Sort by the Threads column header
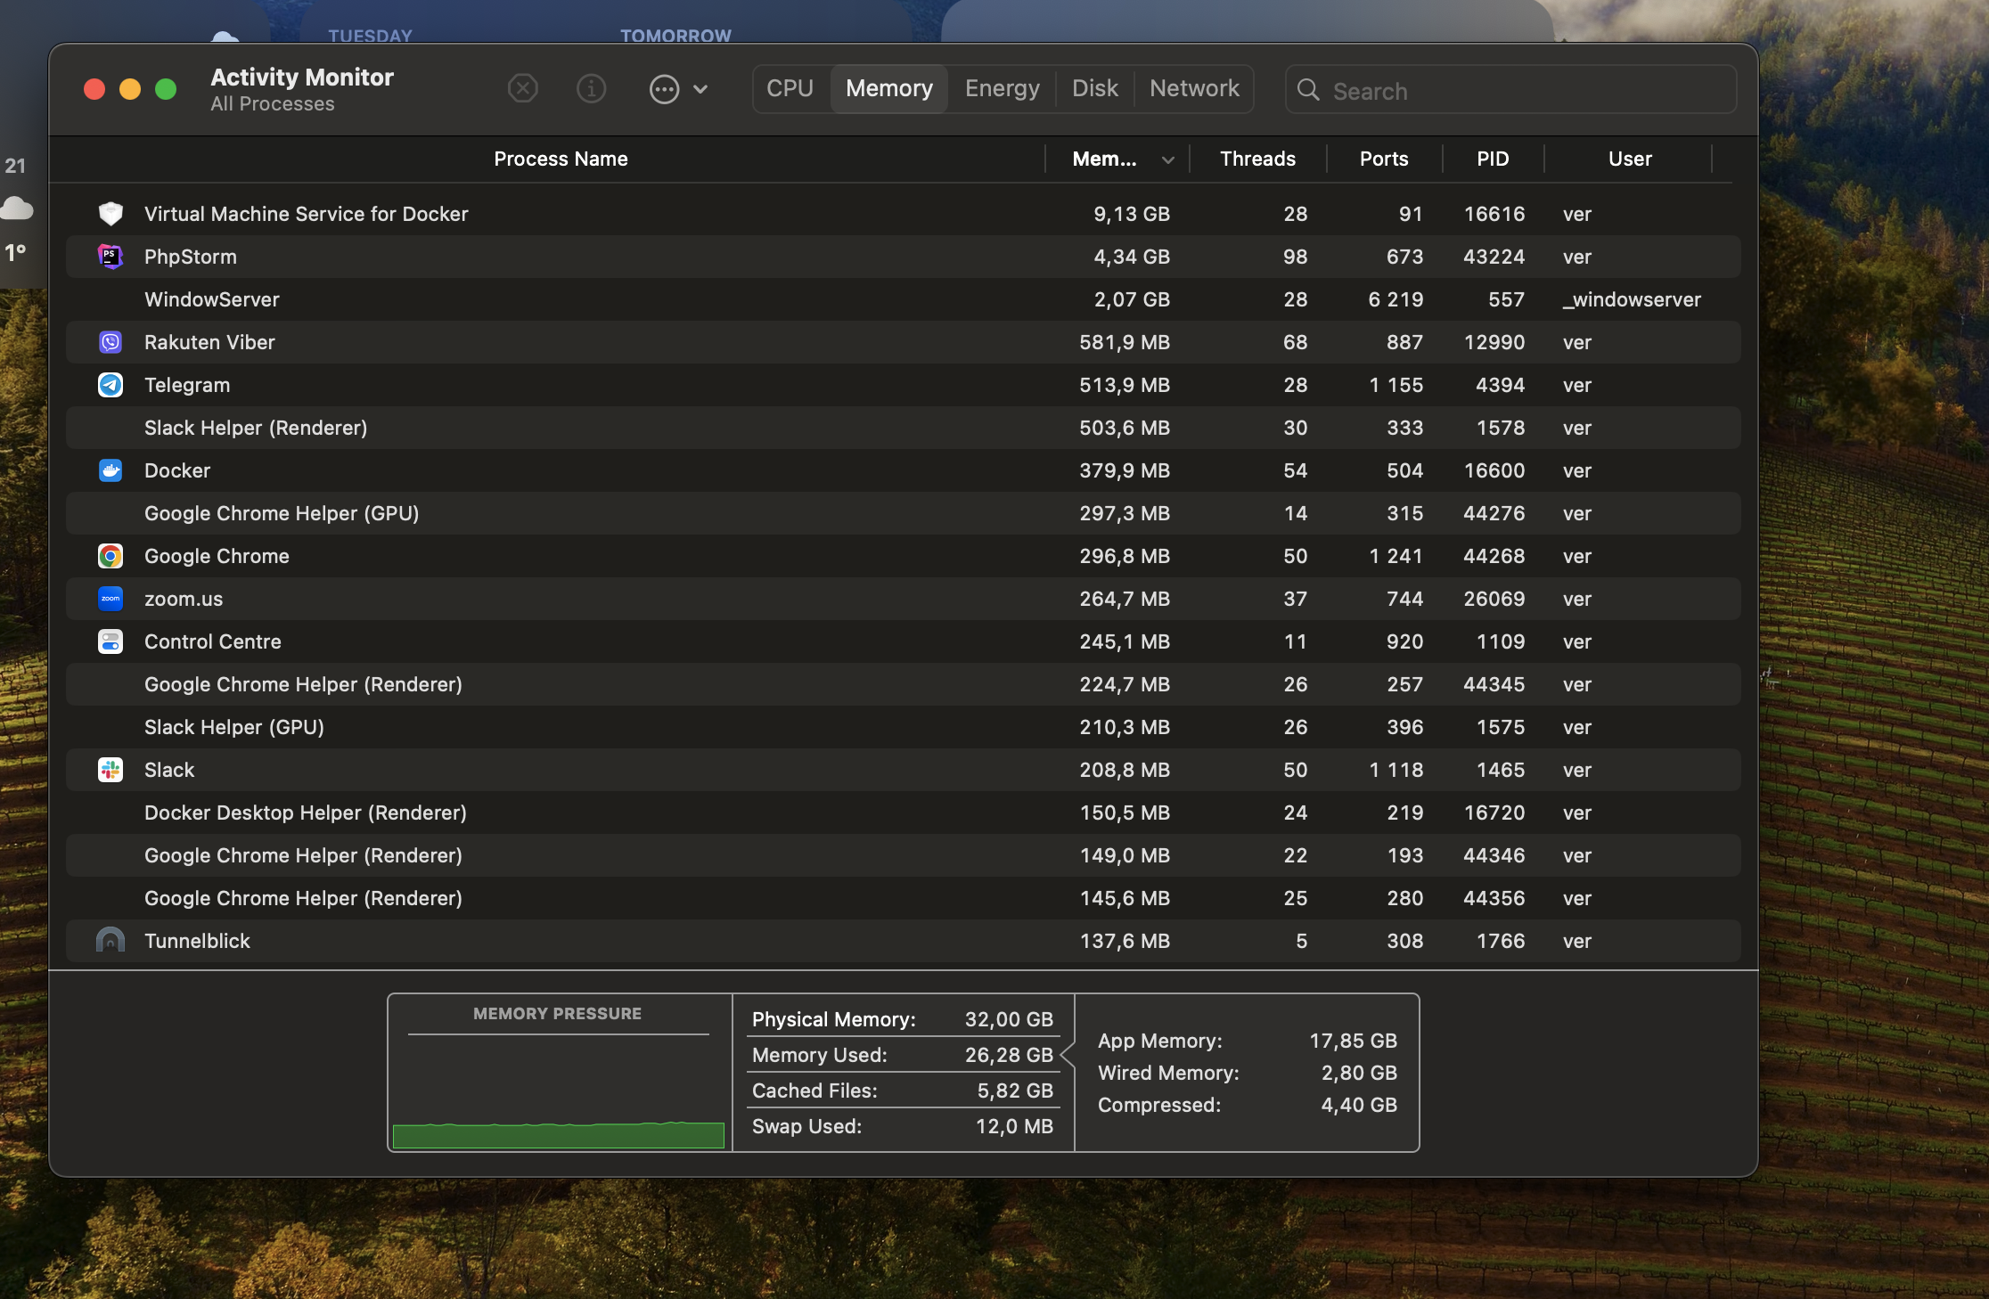Viewport: 1989px width, 1299px height. pyautogui.click(x=1257, y=159)
